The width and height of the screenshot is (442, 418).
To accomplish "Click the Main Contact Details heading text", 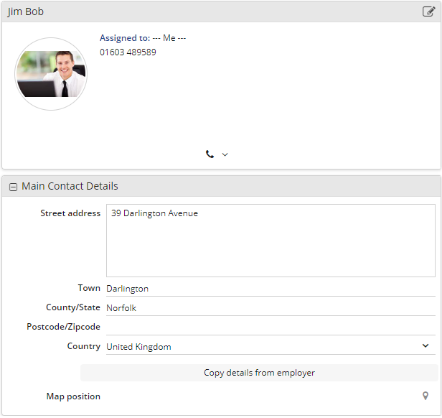I will pos(70,186).
